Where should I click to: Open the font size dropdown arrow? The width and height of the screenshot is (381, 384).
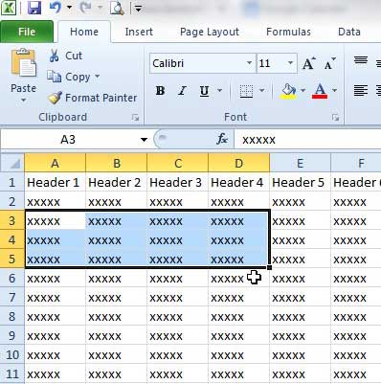[x=290, y=63]
